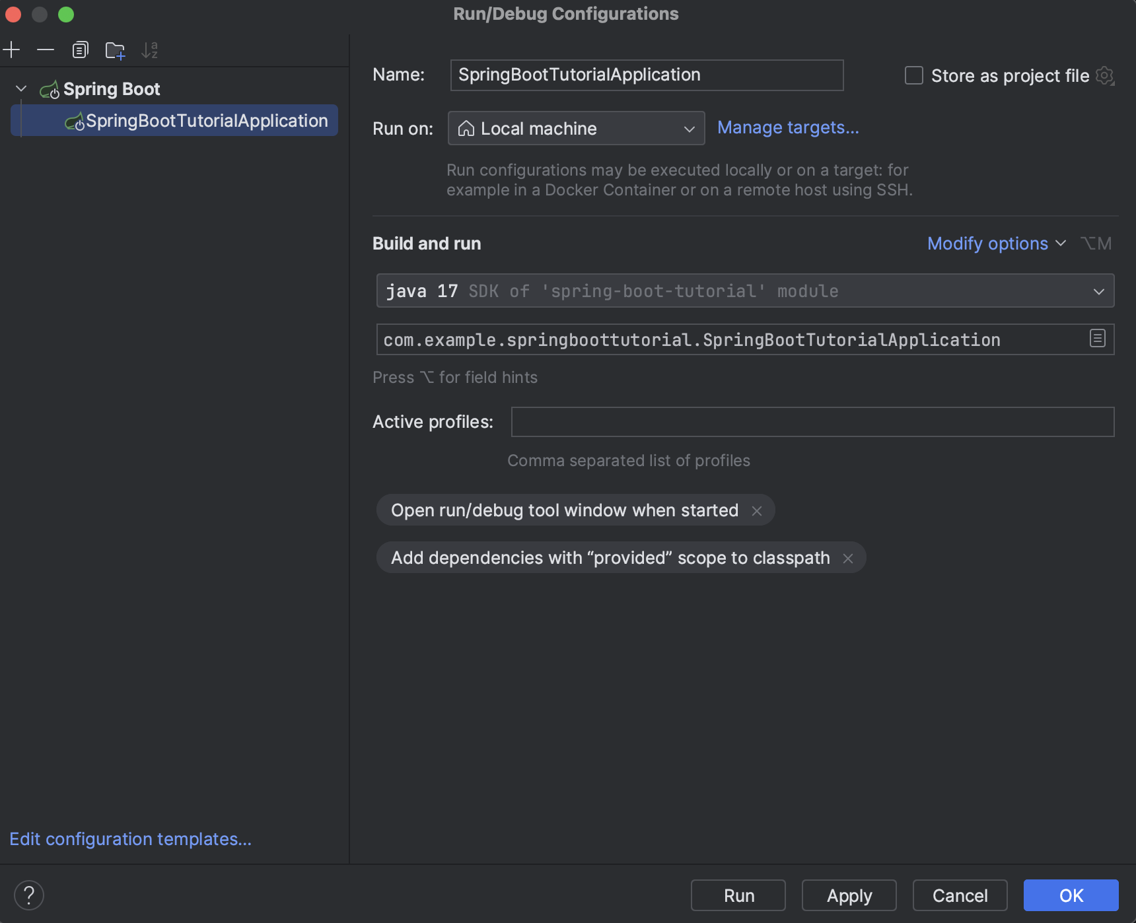Open store-as-project-file settings gear
The height and width of the screenshot is (923, 1136).
pos(1105,75)
